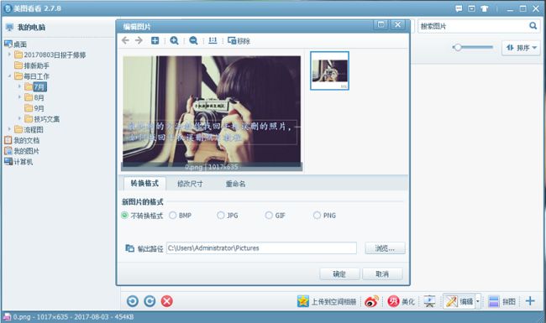Rotate image counterclockwise in bottom bar
The image size is (546, 323).
133,301
